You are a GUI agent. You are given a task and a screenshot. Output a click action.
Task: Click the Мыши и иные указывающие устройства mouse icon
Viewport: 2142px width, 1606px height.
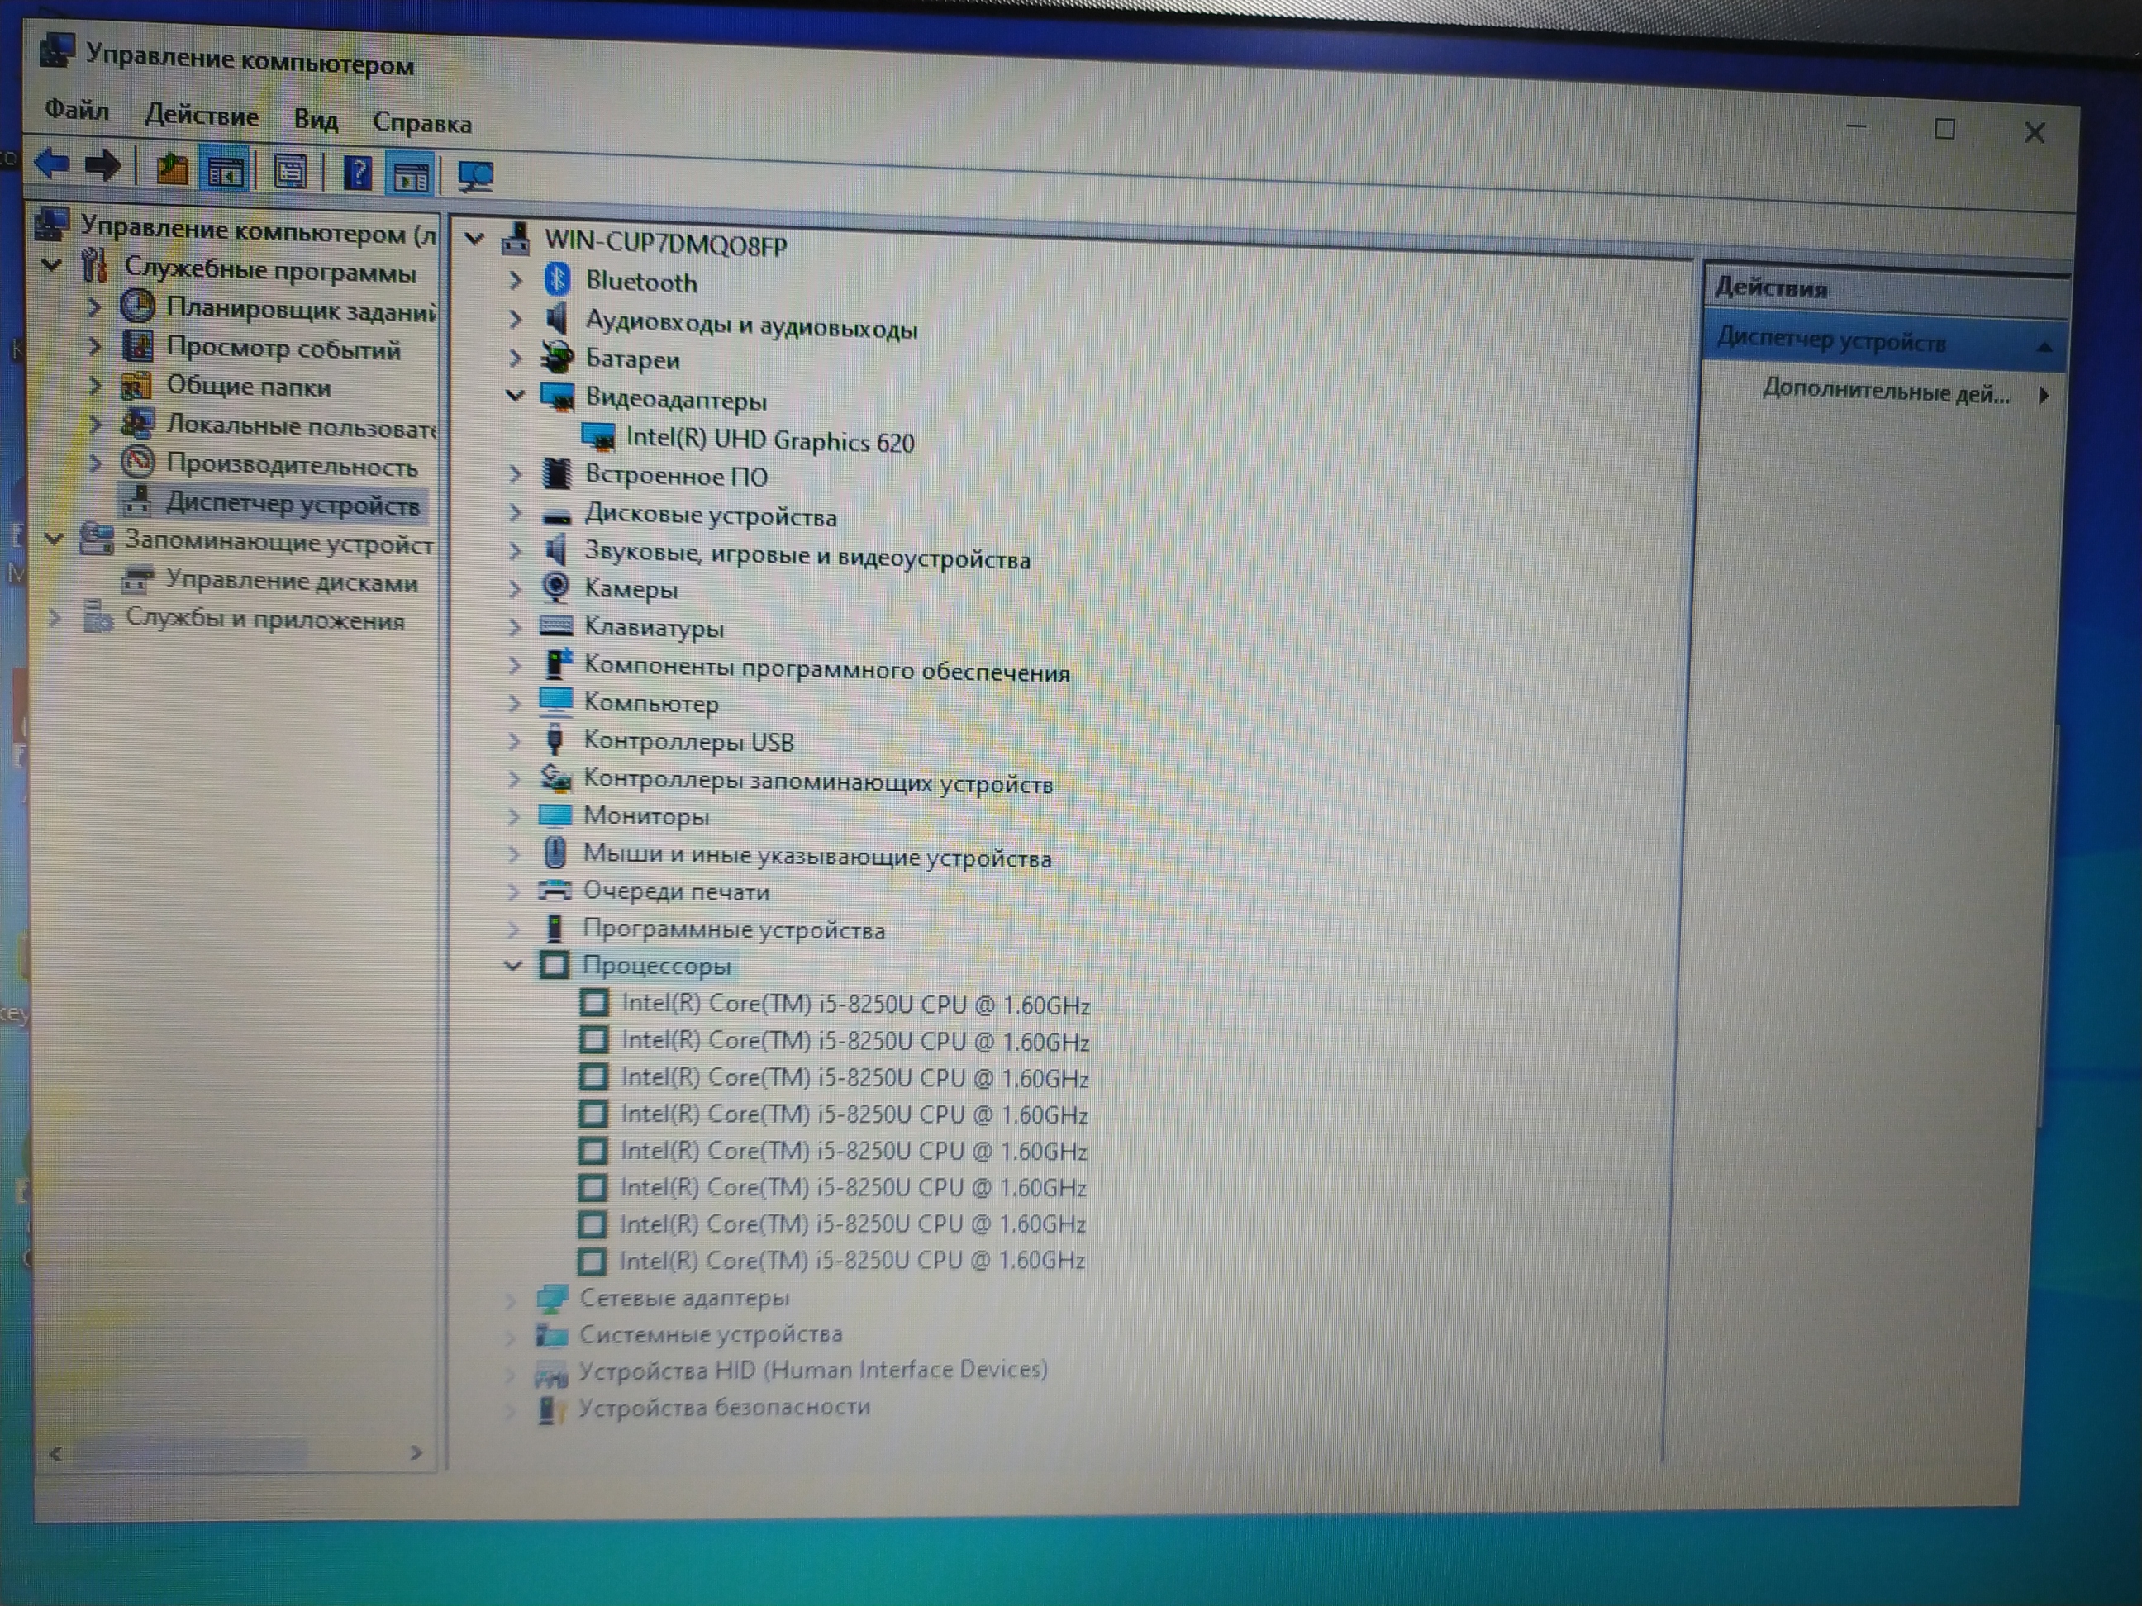[555, 853]
